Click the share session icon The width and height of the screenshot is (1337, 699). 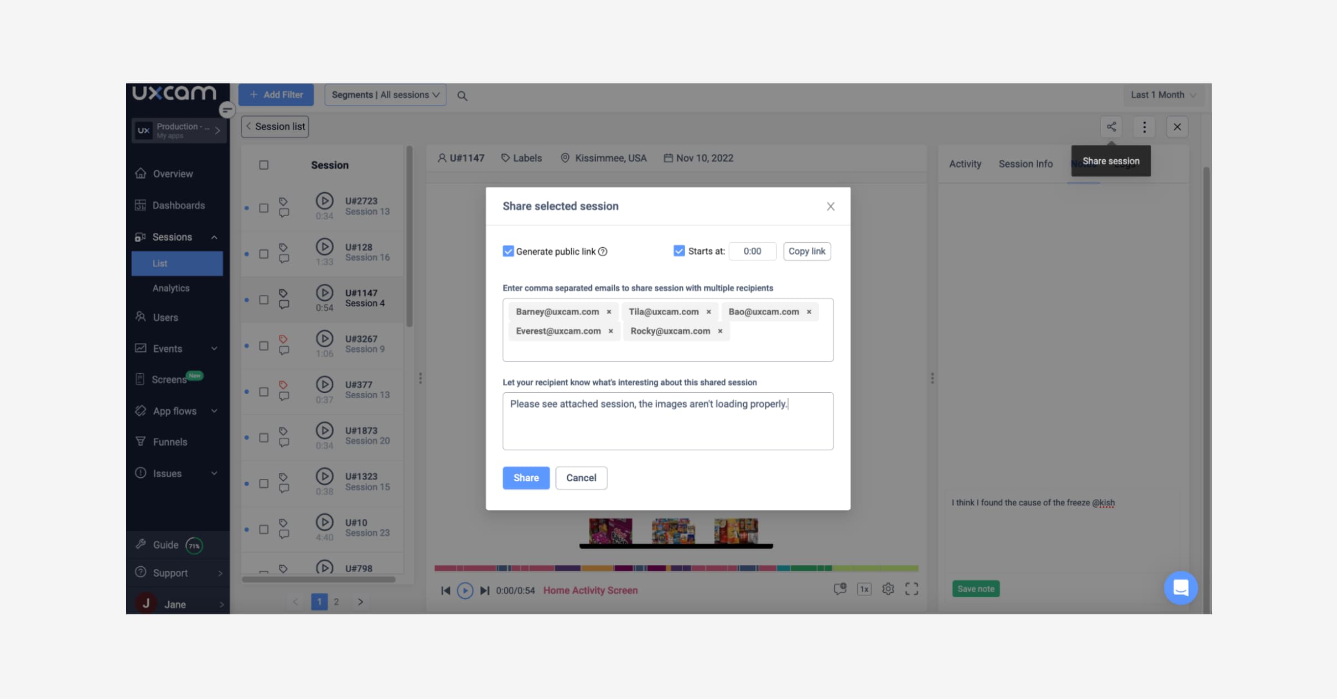1111,127
